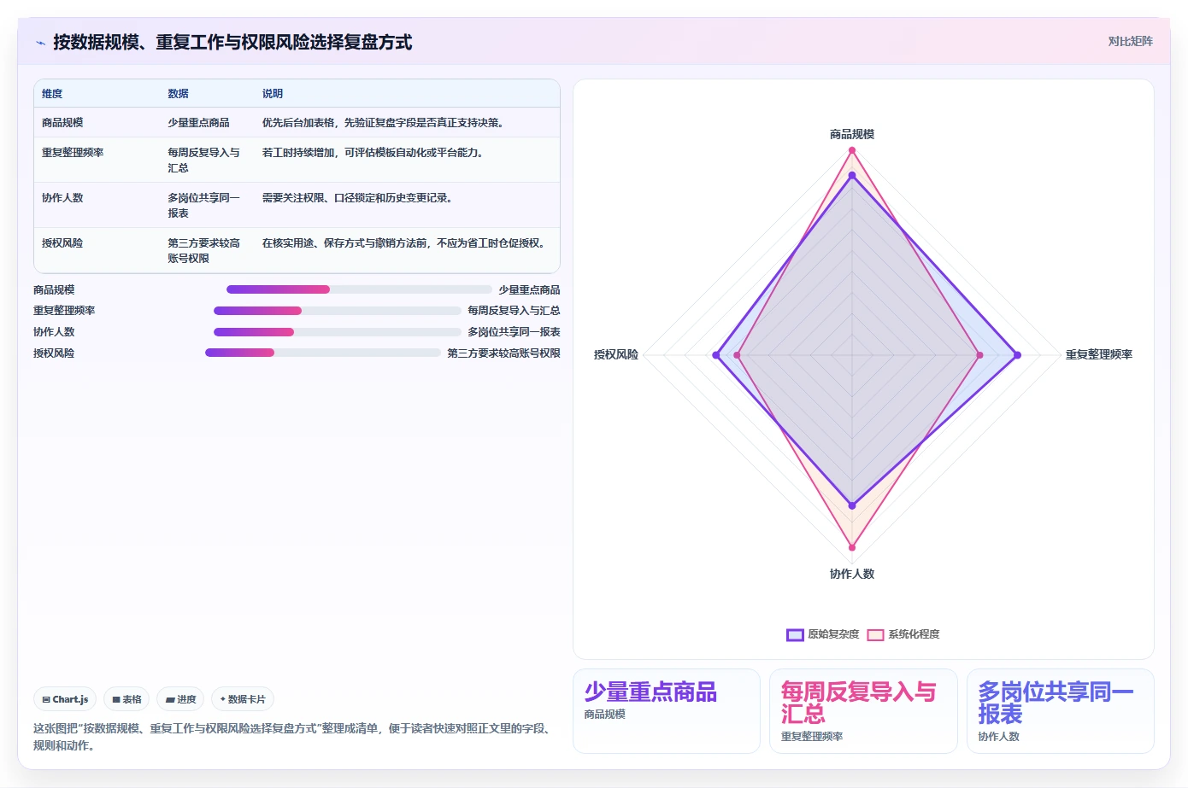Select the Chart.js tag chip
Viewport: 1188px width, 788px height.
65,699
